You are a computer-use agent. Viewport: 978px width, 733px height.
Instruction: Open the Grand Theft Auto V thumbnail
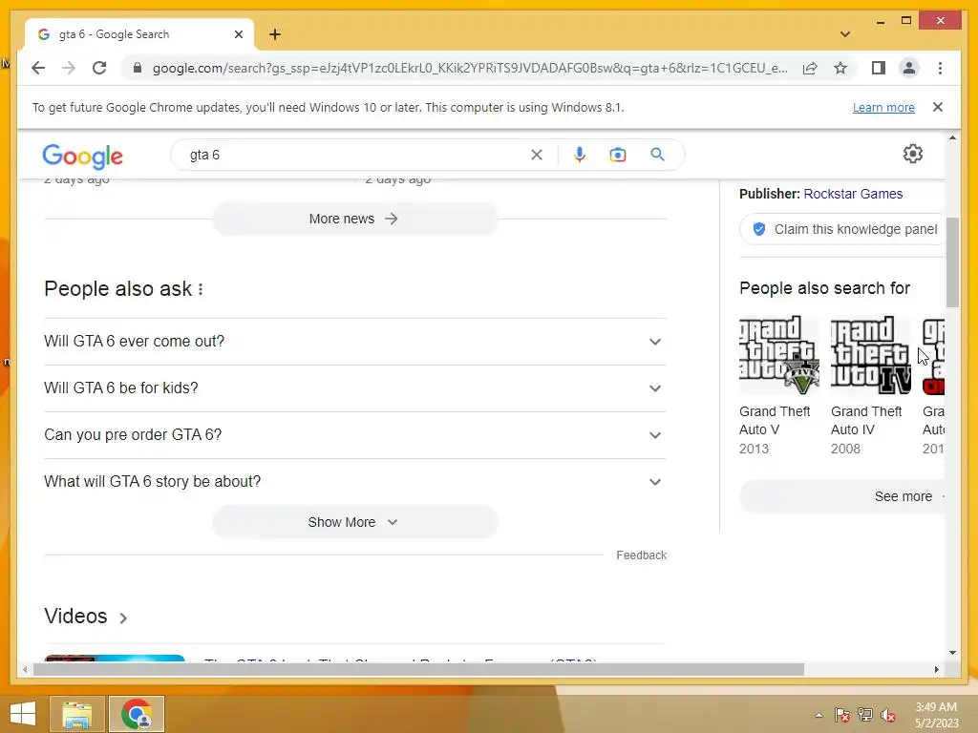779,355
